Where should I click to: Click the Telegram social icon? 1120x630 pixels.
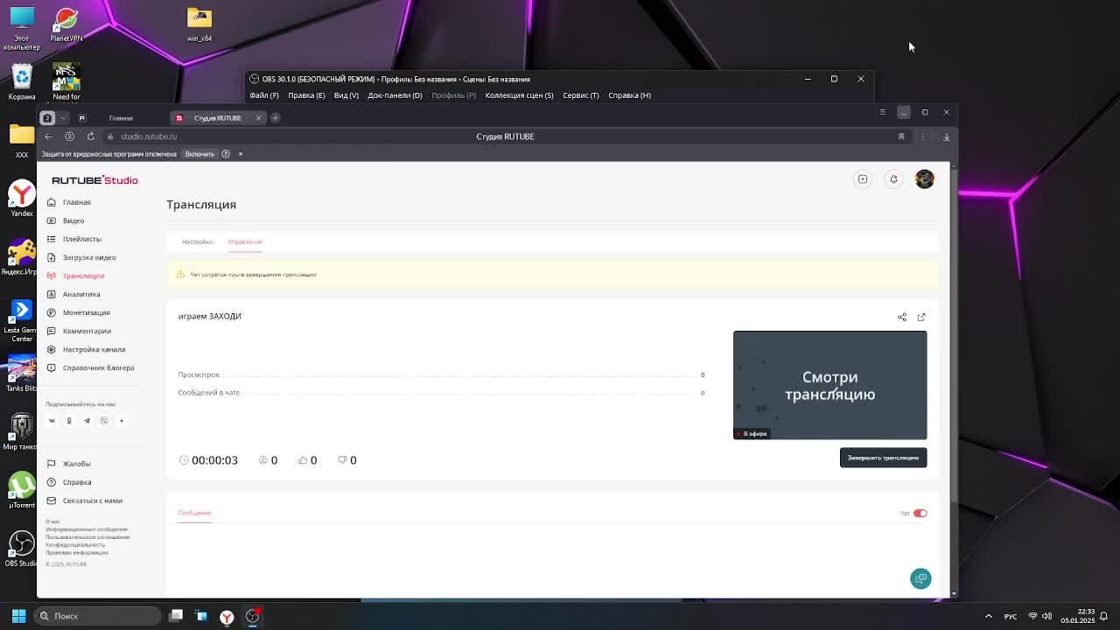[87, 421]
